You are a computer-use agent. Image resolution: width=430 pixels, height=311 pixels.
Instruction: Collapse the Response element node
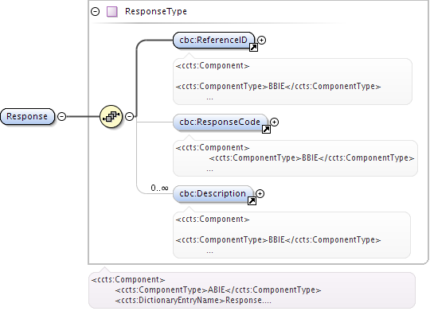point(62,116)
